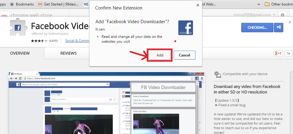Switch to the REVIEWS tab

pyautogui.click(x=69, y=53)
